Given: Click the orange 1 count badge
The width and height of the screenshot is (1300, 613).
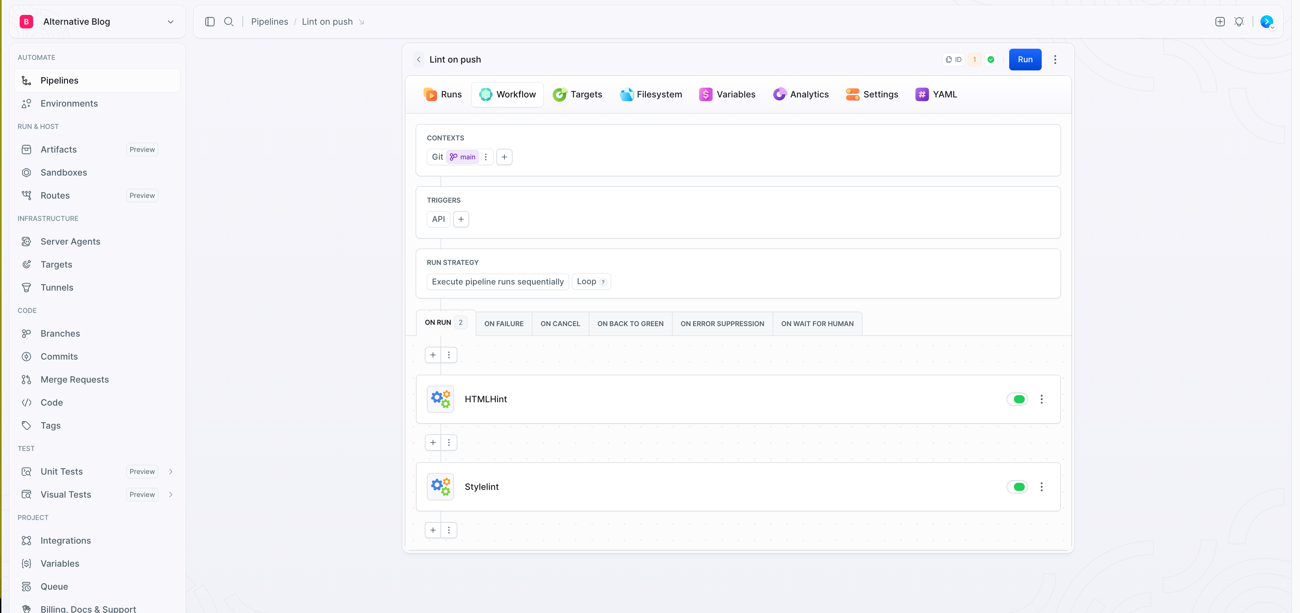Looking at the screenshot, I should [975, 60].
